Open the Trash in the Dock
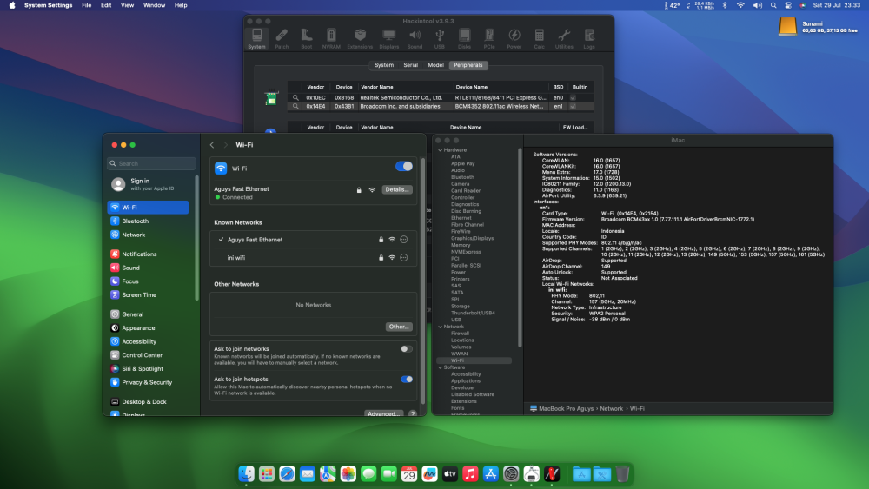 pos(622,474)
